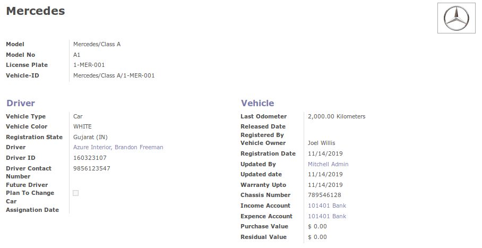Select the Chassis Number value 789546128
The height and width of the screenshot is (248, 482).
[324, 195]
